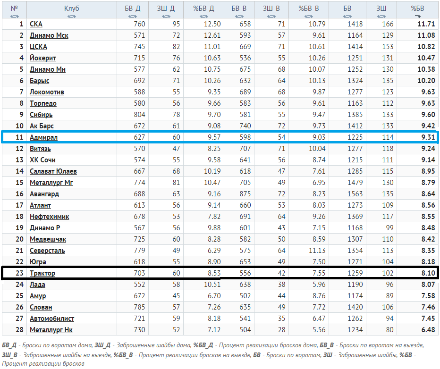The image size is (440, 369).
Task: Open the Адмирал club link
Action: pyautogui.click(x=44, y=137)
